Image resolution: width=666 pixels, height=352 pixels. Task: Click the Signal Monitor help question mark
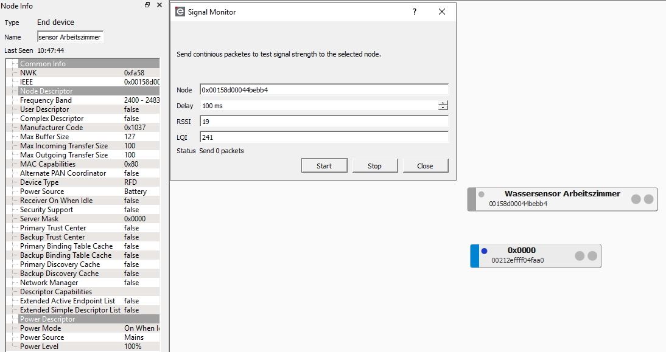coord(415,12)
